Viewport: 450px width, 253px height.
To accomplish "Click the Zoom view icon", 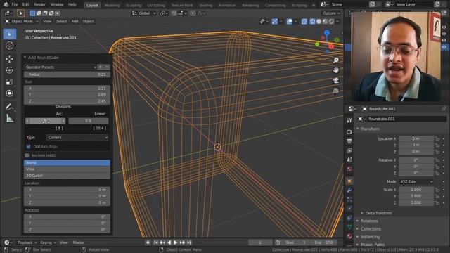I will (x=336, y=60).
